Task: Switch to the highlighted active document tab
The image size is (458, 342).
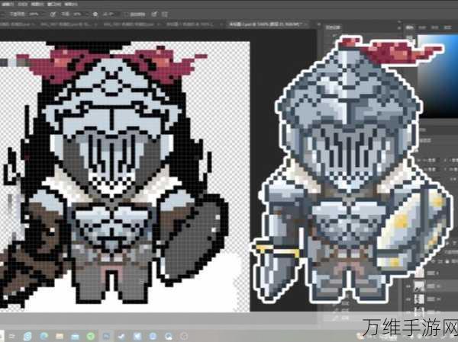Action: point(267,24)
